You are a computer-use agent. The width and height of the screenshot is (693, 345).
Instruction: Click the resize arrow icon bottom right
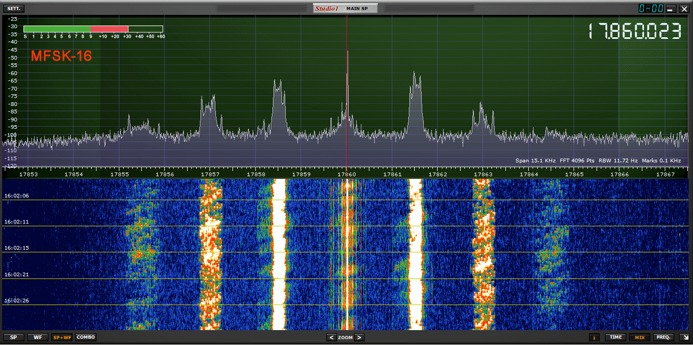[684, 337]
